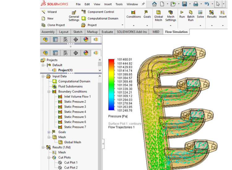Expand the Goals tree node
The height and width of the screenshot is (170, 232).
tap(49, 132)
